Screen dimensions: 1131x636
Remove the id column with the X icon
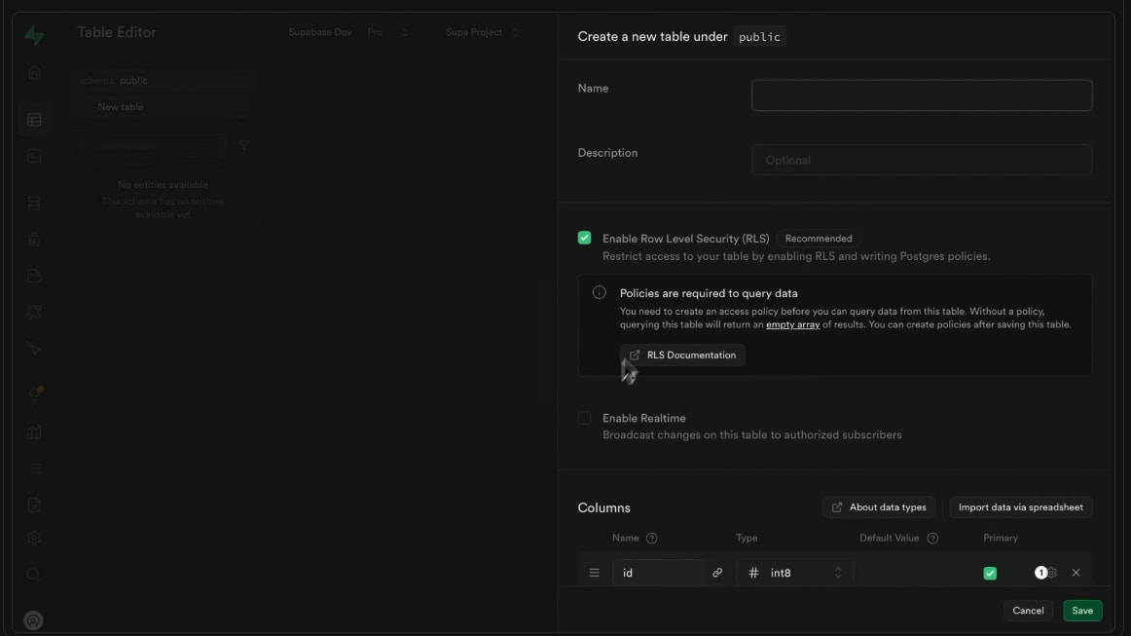point(1076,573)
